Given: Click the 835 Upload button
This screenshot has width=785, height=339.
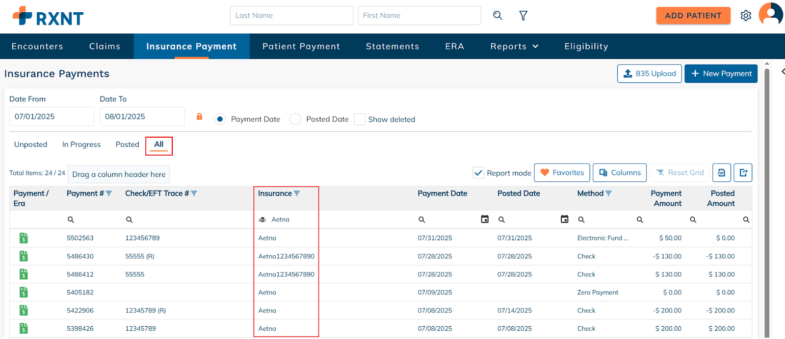Looking at the screenshot, I should click(649, 73).
